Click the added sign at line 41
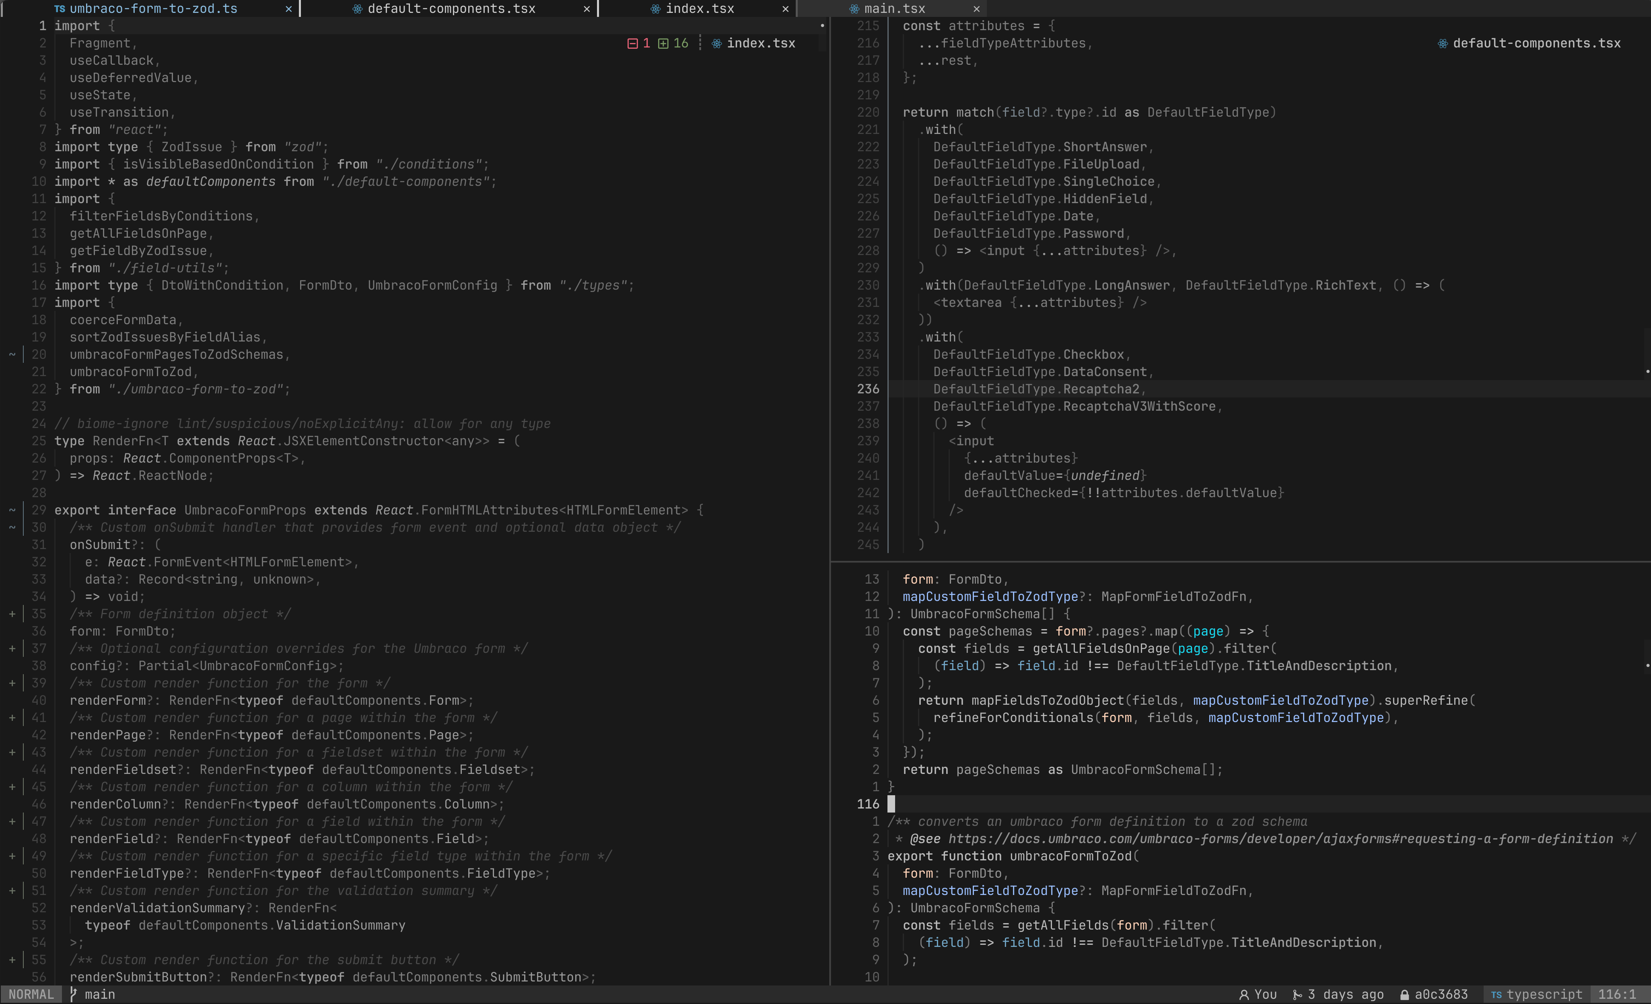Image resolution: width=1651 pixels, height=1004 pixels. [12, 718]
